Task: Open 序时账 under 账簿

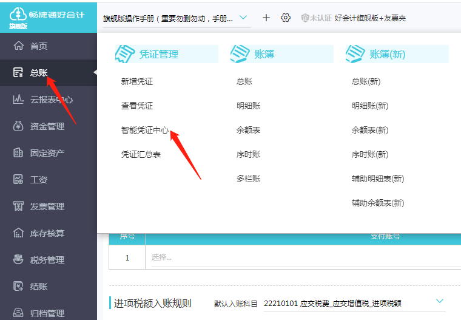Action: (249, 154)
